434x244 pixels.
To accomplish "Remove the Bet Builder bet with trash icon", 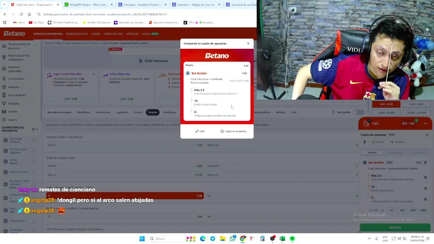I will (x=426, y=163).
